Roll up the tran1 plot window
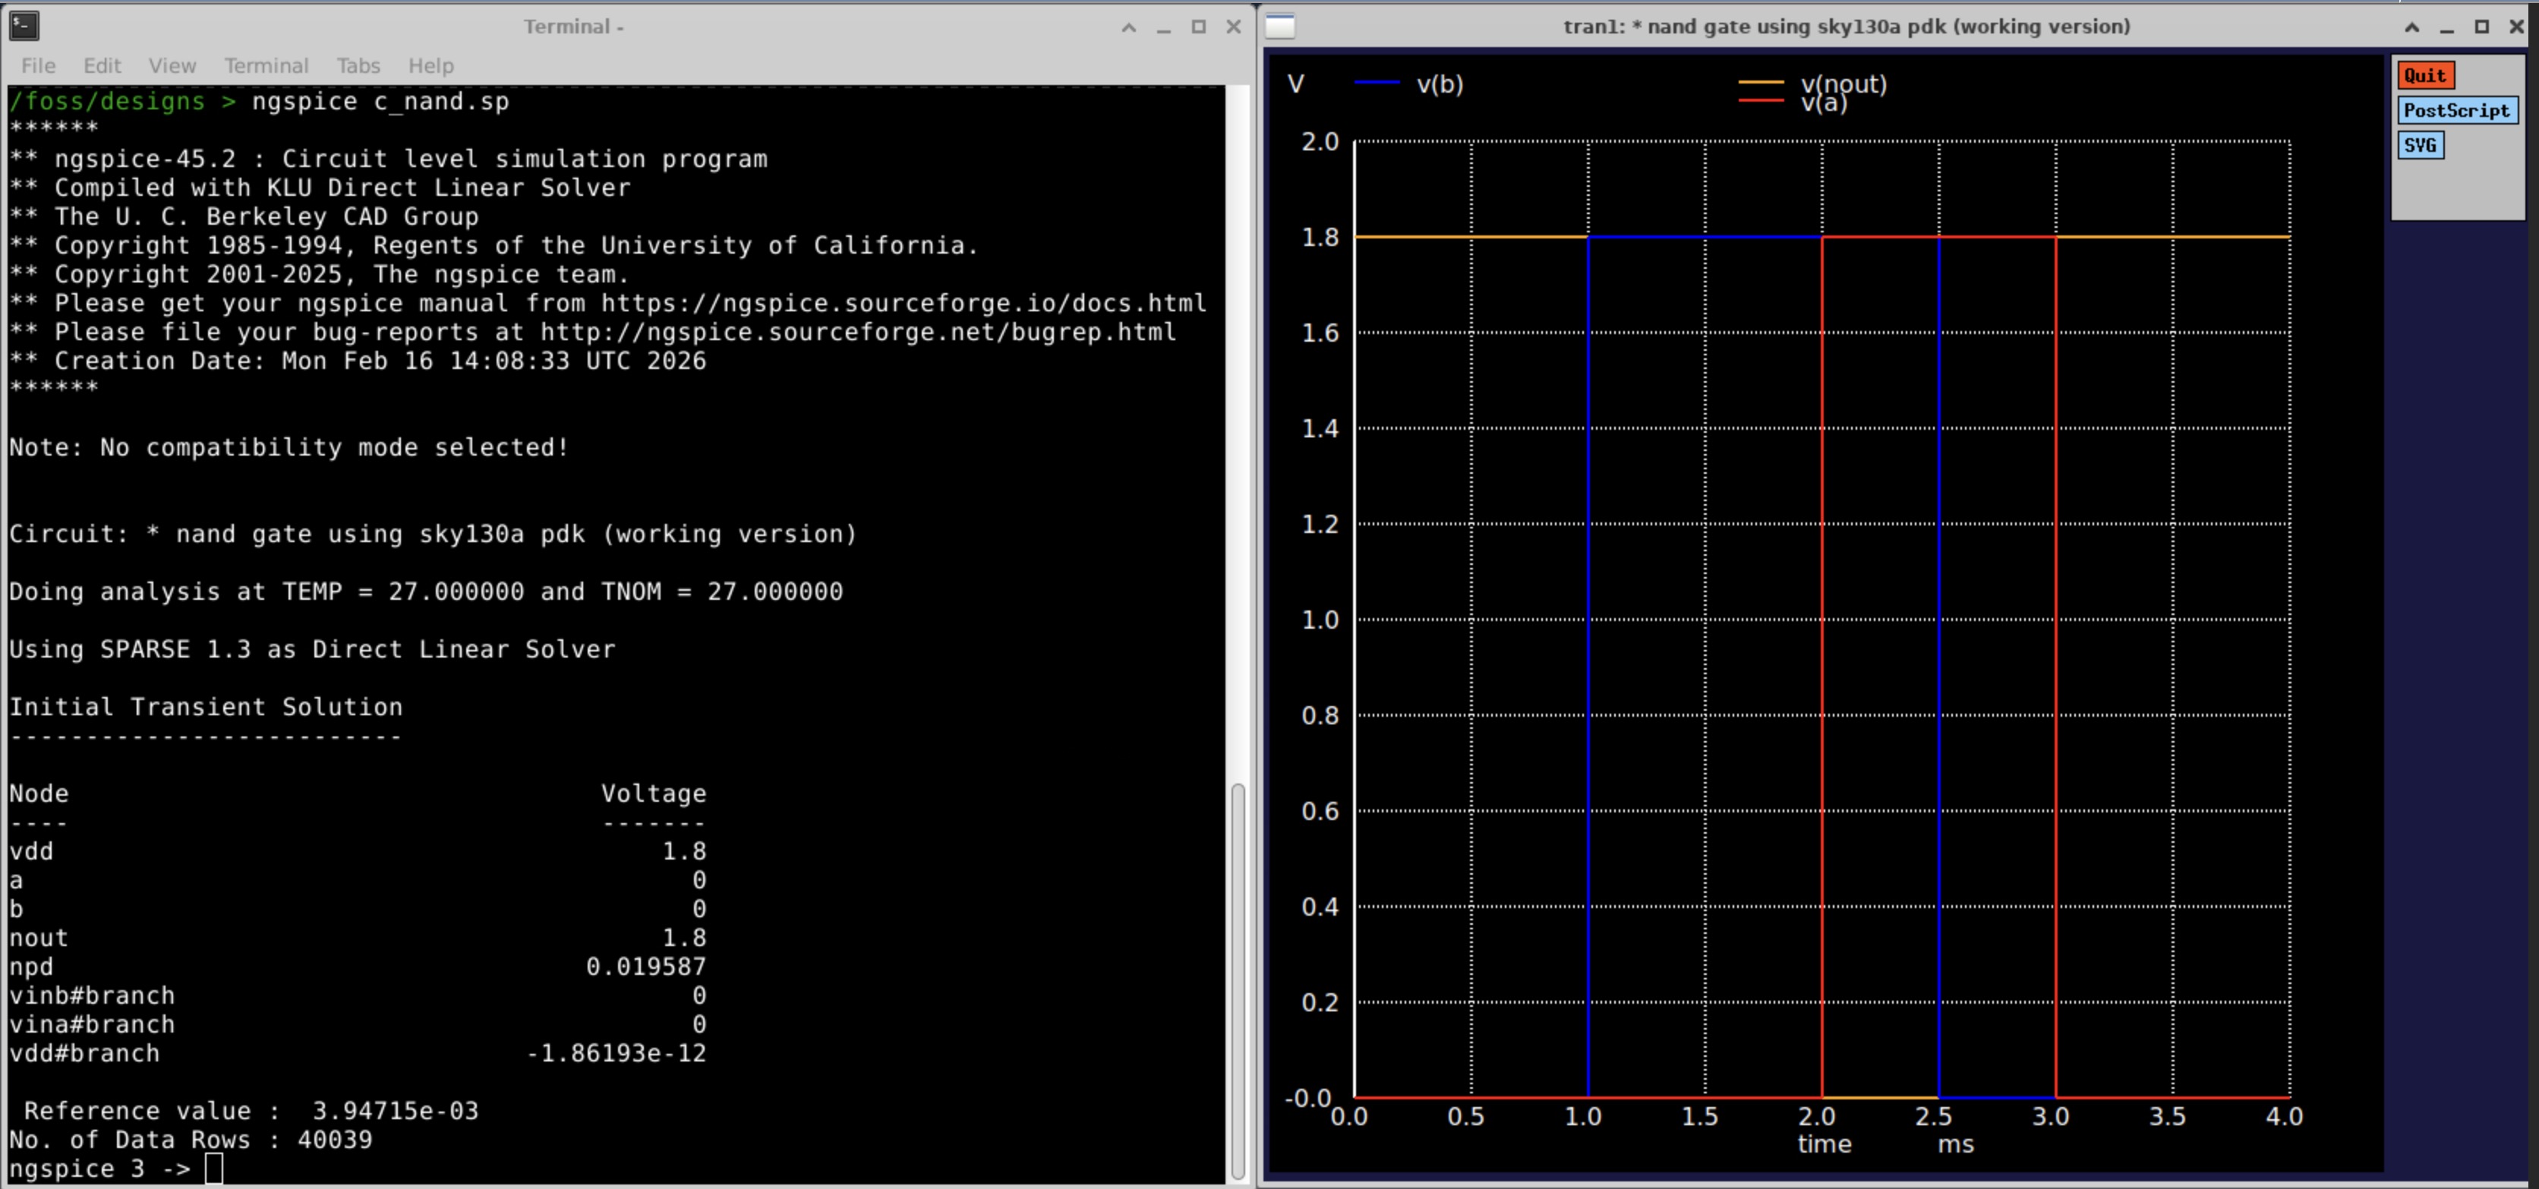The height and width of the screenshot is (1189, 2539). coord(2412,27)
